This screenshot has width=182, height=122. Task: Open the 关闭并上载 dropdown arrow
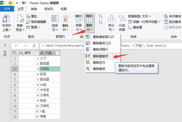[x=10, y=30]
